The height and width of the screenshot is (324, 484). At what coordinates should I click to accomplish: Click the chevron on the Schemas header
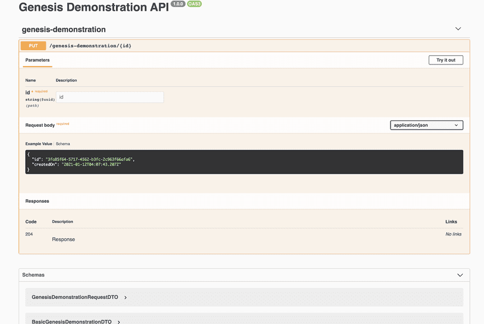pos(460,275)
